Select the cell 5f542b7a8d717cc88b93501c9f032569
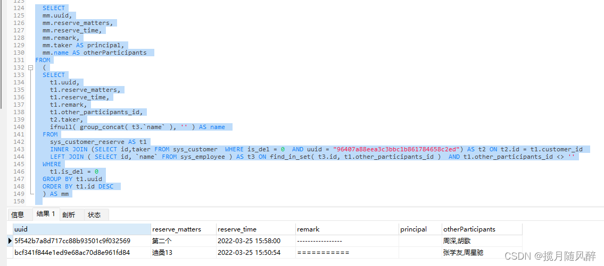The image size is (604, 266). click(x=81, y=241)
